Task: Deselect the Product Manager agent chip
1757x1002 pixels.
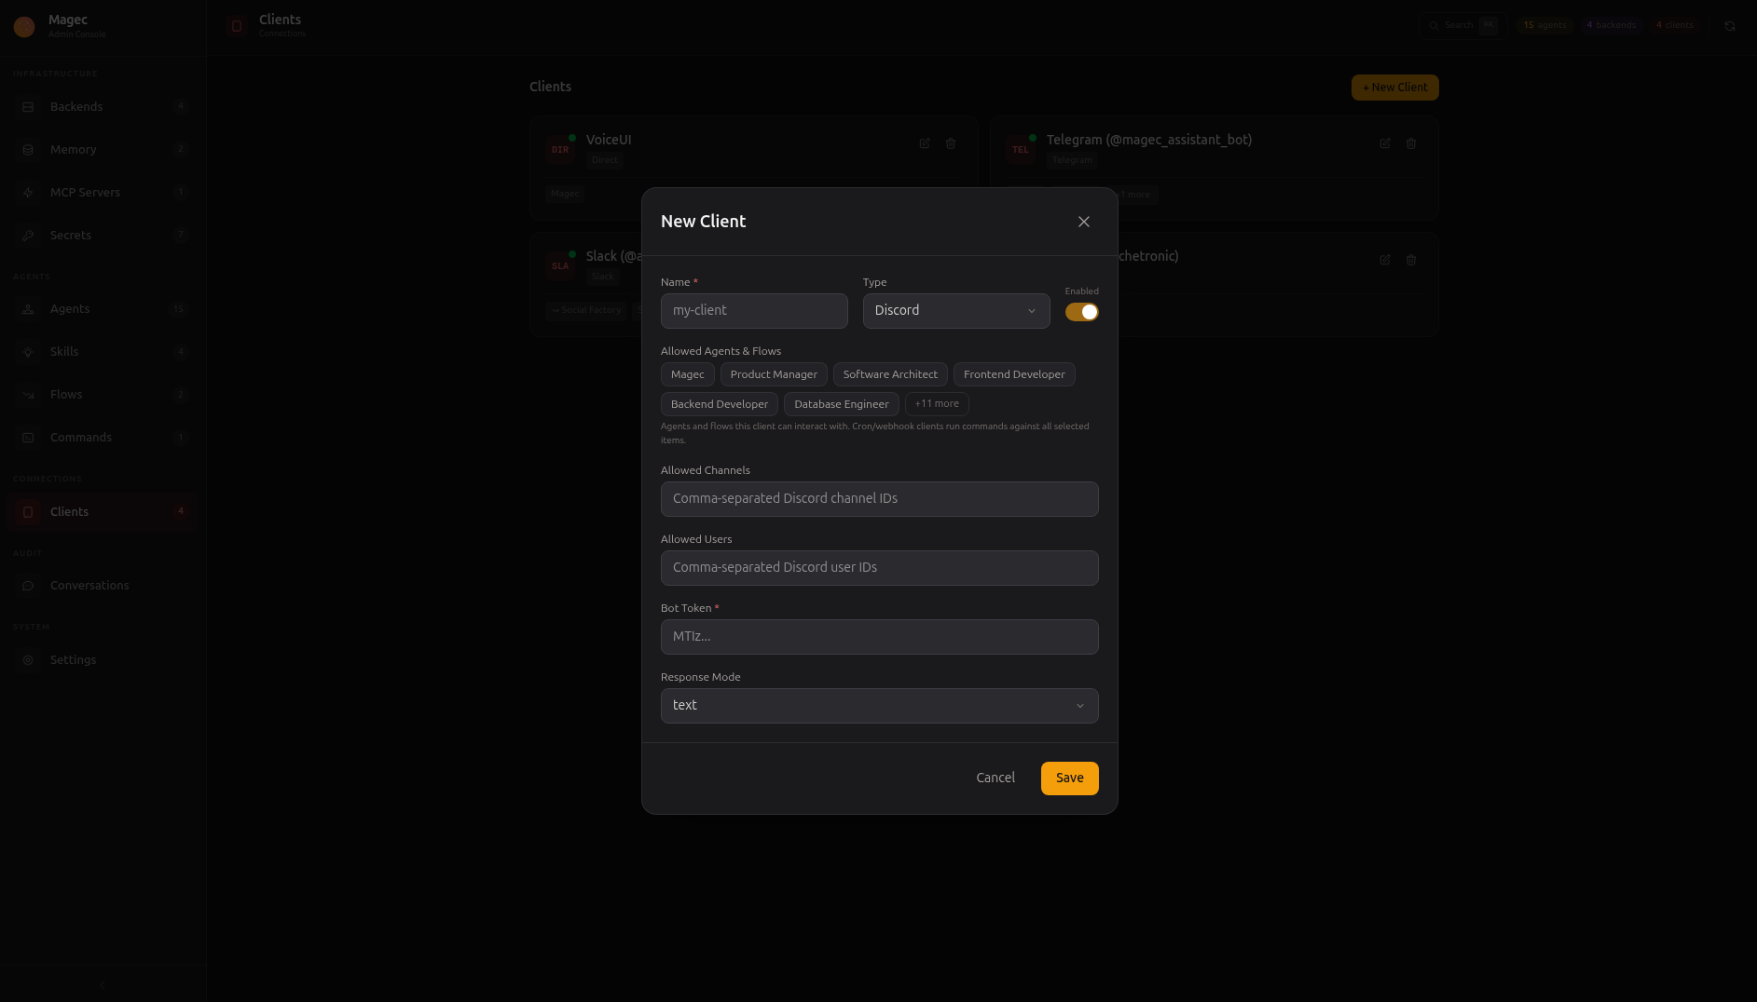Action: pyautogui.click(x=773, y=374)
